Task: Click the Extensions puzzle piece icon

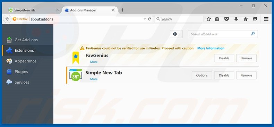Action: pyautogui.click(x=9, y=51)
